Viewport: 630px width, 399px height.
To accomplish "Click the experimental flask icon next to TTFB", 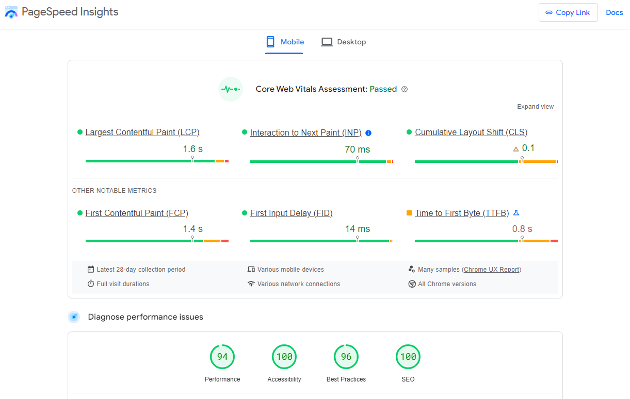I will click(516, 213).
